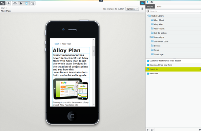Click the Alloy Plan breadcrumb in preview
The image size is (201, 131).
click(66, 44)
